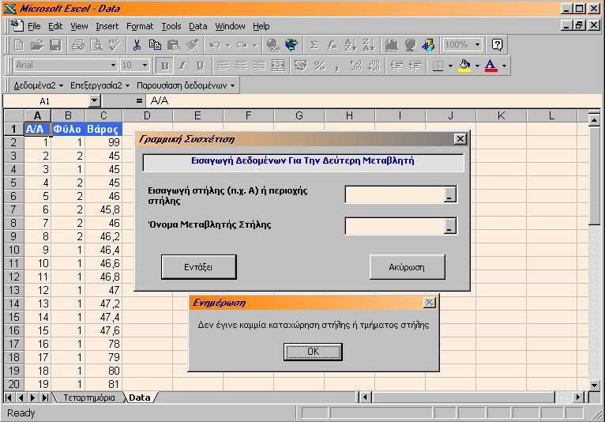The width and height of the screenshot is (605, 422).
Task: Select the Data sheet tab
Action: coord(139,398)
